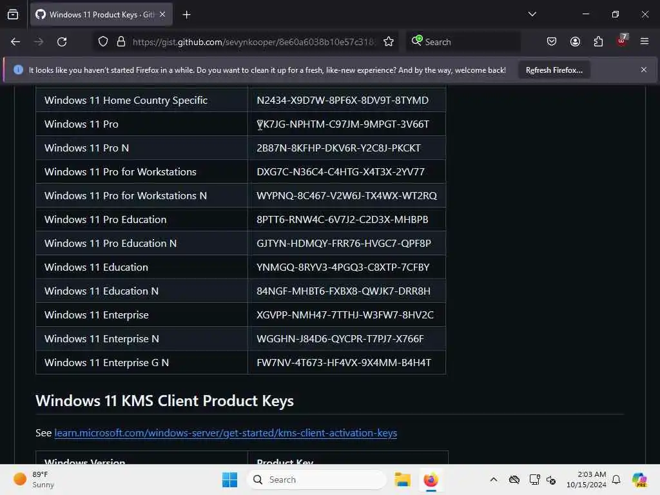Click Windows 11 Pro for Workstations N cell

pos(142,196)
